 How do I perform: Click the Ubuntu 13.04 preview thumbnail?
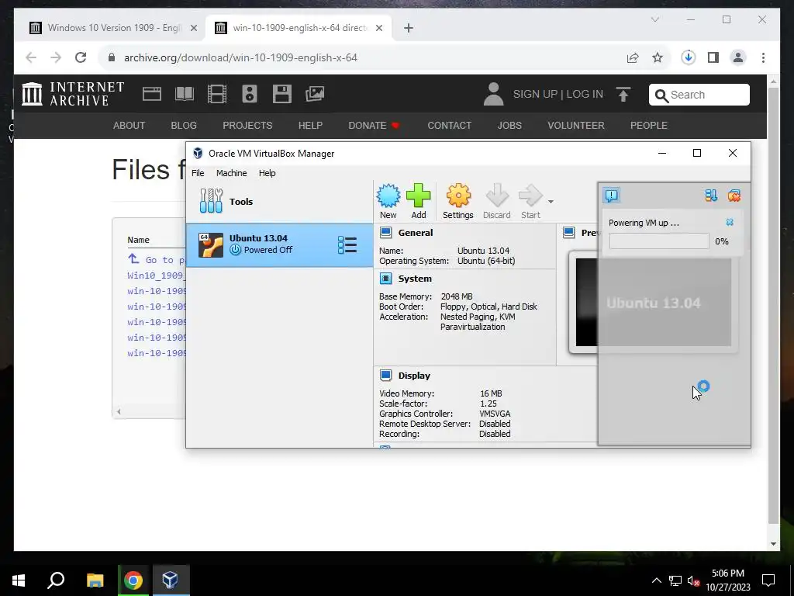(x=653, y=303)
